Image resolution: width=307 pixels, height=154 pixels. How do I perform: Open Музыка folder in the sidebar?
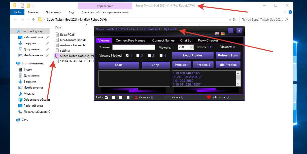tap(29, 94)
